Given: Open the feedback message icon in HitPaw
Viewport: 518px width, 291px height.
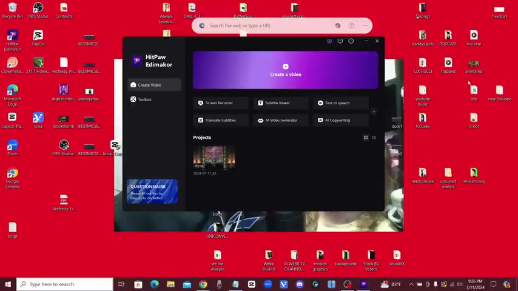Looking at the screenshot, I should [340, 41].
